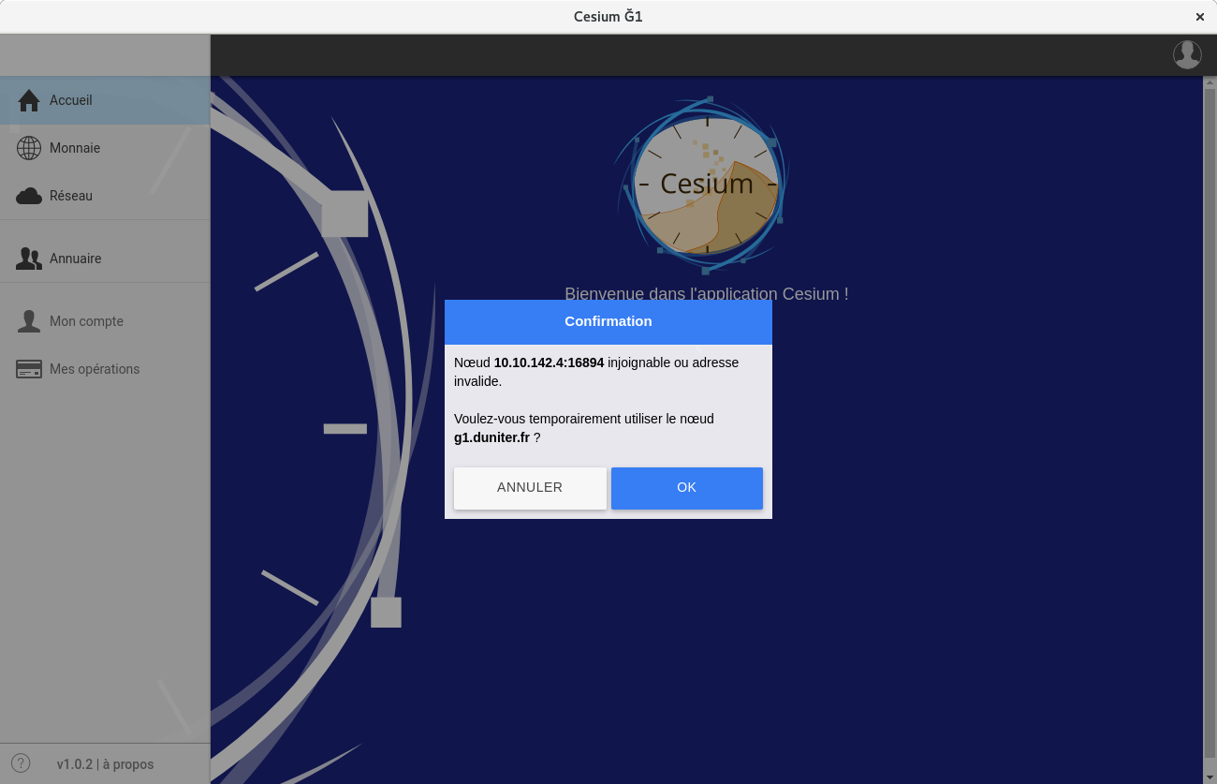Click the g1.duniter.fr node name
This screenshot has width=1217, height=784.
(491, 437)
